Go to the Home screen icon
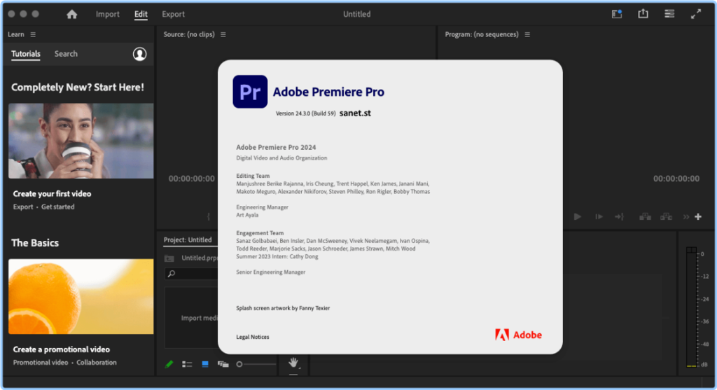 point(72,14)
